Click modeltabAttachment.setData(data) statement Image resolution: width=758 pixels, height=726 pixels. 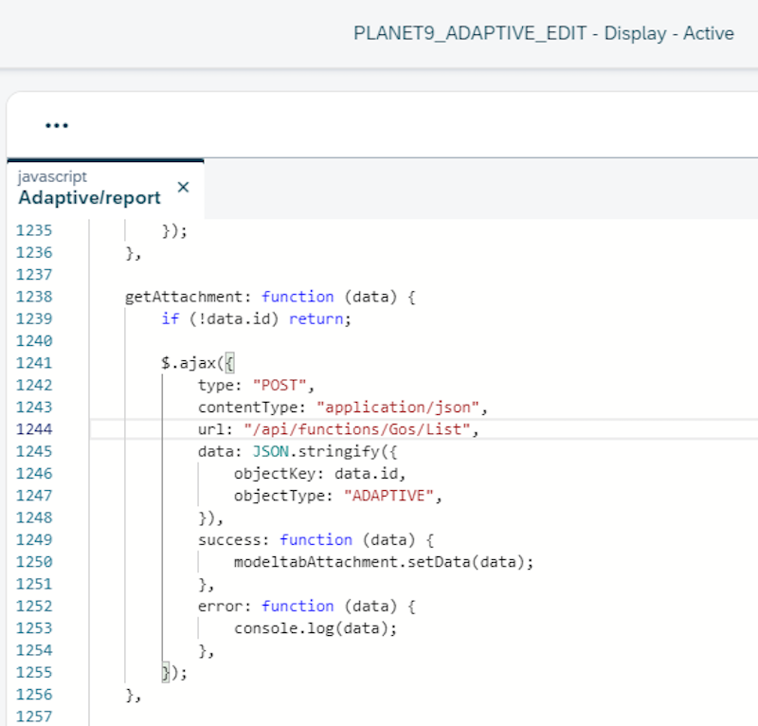click(384, 561)
